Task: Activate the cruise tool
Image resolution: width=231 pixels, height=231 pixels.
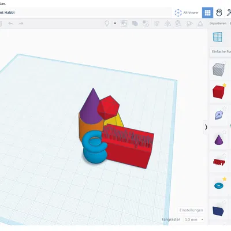Action: tap(178, 24)
